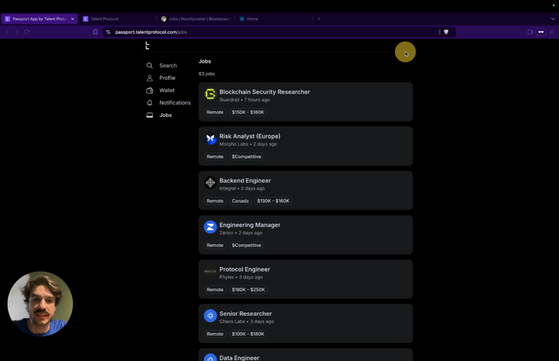Open the Engineering Manager job listing
This screenshot has width=559, height=361.
point(306,234)
